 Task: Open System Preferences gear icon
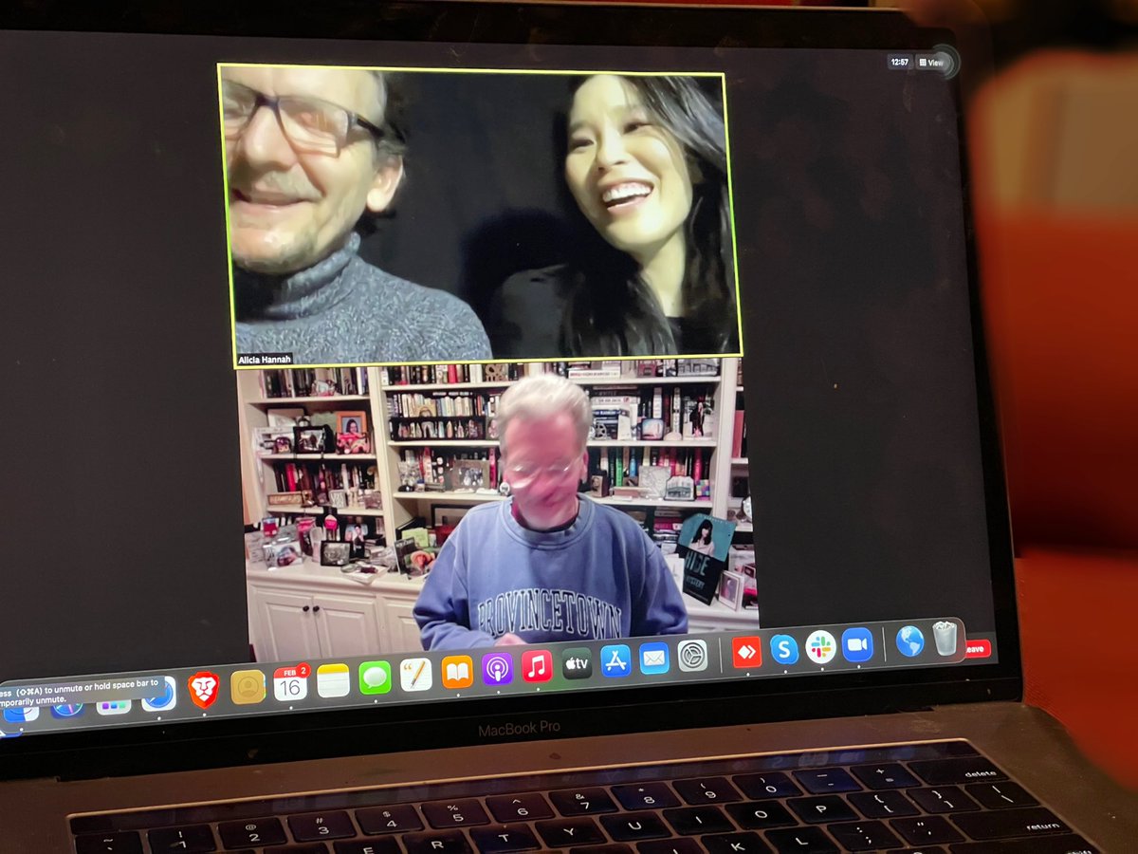tap(692, 655)
